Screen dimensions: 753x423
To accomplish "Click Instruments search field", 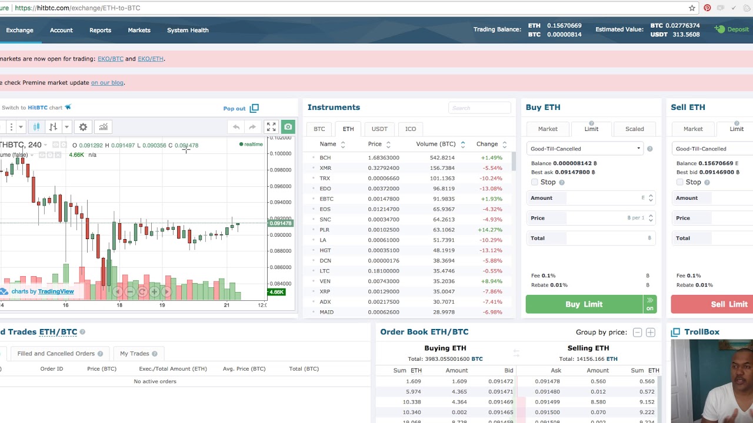I will (479, 108).
